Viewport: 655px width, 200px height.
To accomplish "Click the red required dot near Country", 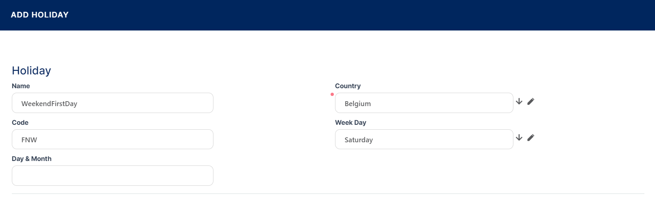I will (332, 94).
